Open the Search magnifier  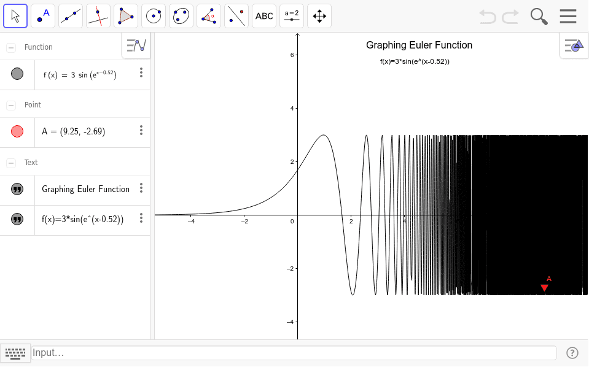539,17
